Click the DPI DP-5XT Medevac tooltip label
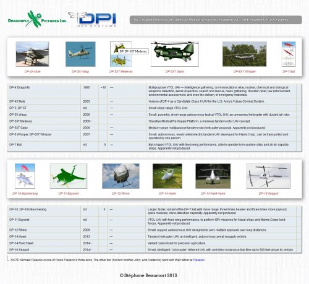309x284 pixels. [x=133, y=51]
